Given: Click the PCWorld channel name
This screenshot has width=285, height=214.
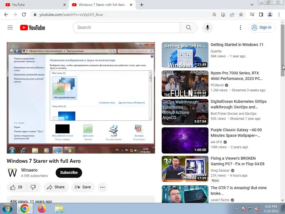Looking at the screenshot, I should coord(217,85).
